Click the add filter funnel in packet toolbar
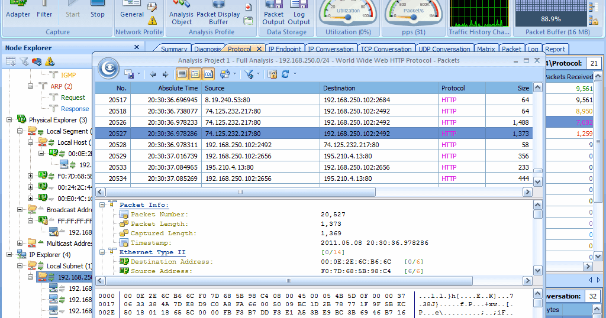606x318 pixels. coord(249,74)
